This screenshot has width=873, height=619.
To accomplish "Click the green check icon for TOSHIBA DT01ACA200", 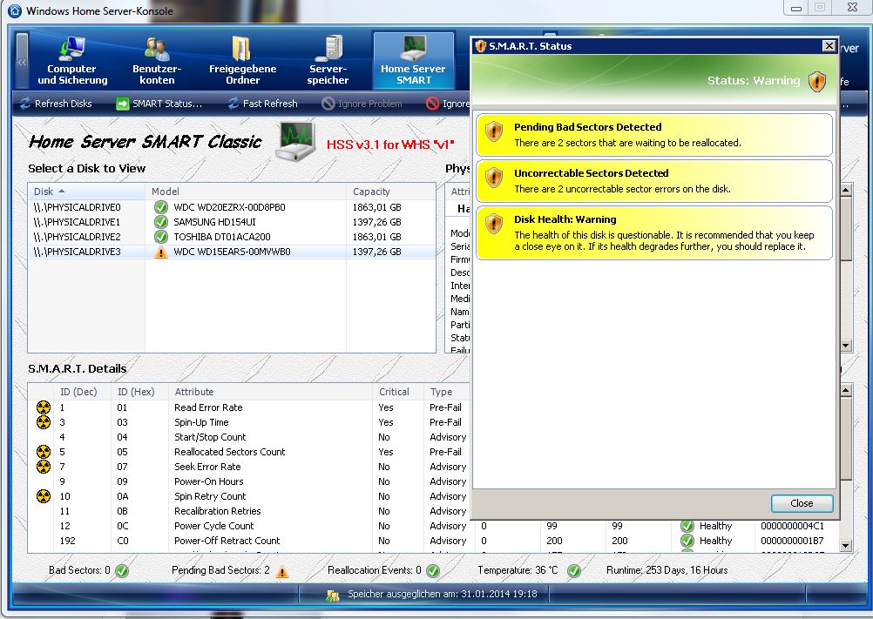I will click(161, 237).
